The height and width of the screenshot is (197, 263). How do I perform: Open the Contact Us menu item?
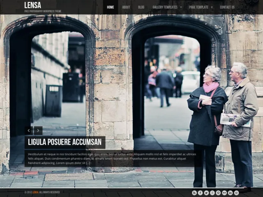point(227,7)
